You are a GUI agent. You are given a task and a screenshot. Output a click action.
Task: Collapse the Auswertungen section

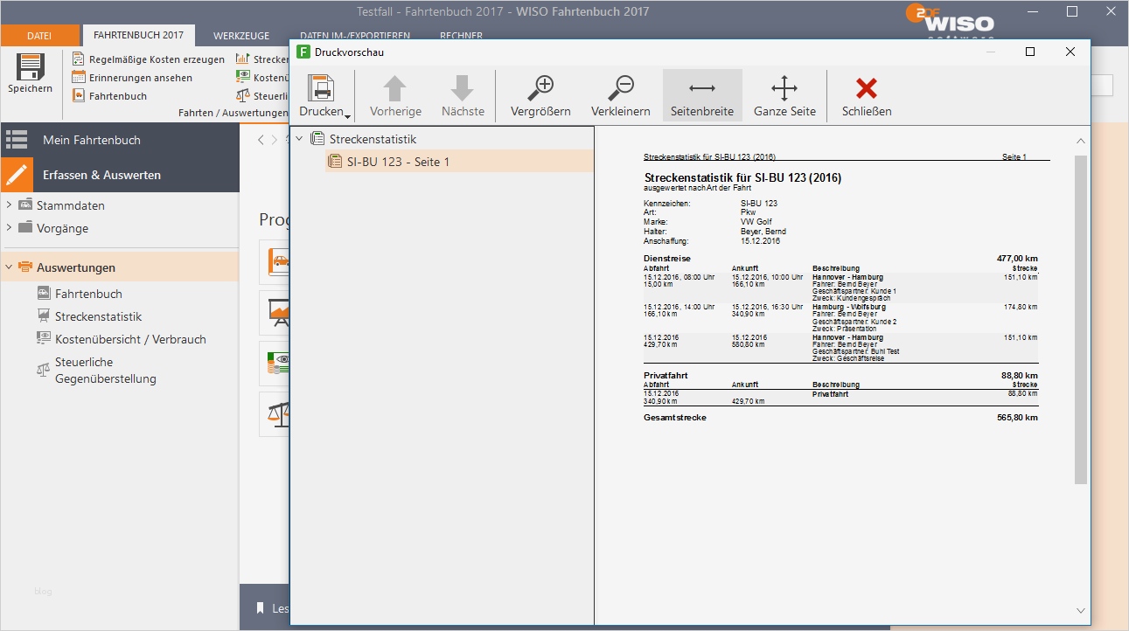tap(9, 267)
